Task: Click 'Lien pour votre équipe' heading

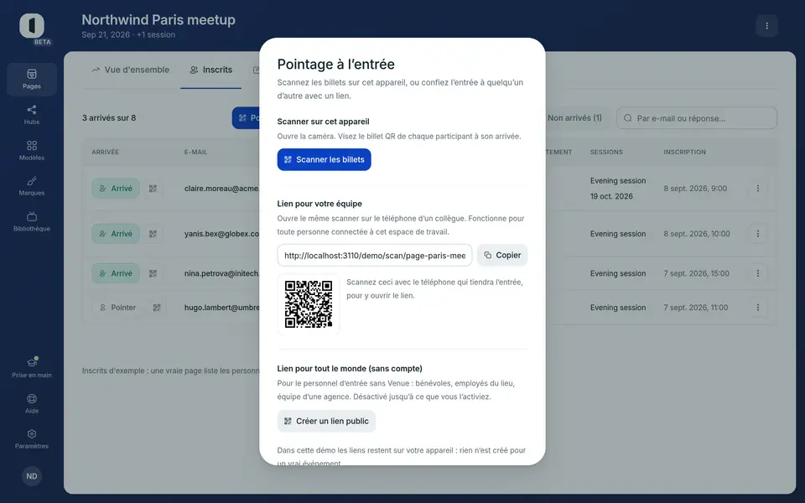Action: [319, 204]
